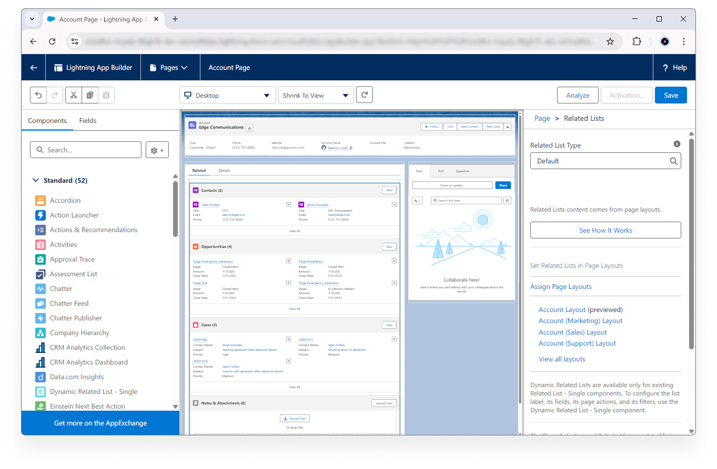717x469 pixels.
Task: Select the Dynamic Related List - Single icon
Action: coord(41,391)
